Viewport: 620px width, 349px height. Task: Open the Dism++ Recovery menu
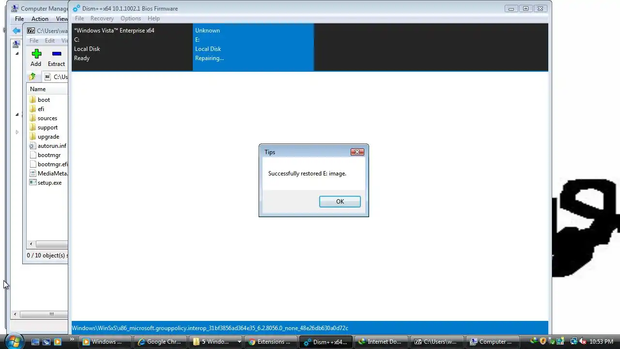coord(102,18)
